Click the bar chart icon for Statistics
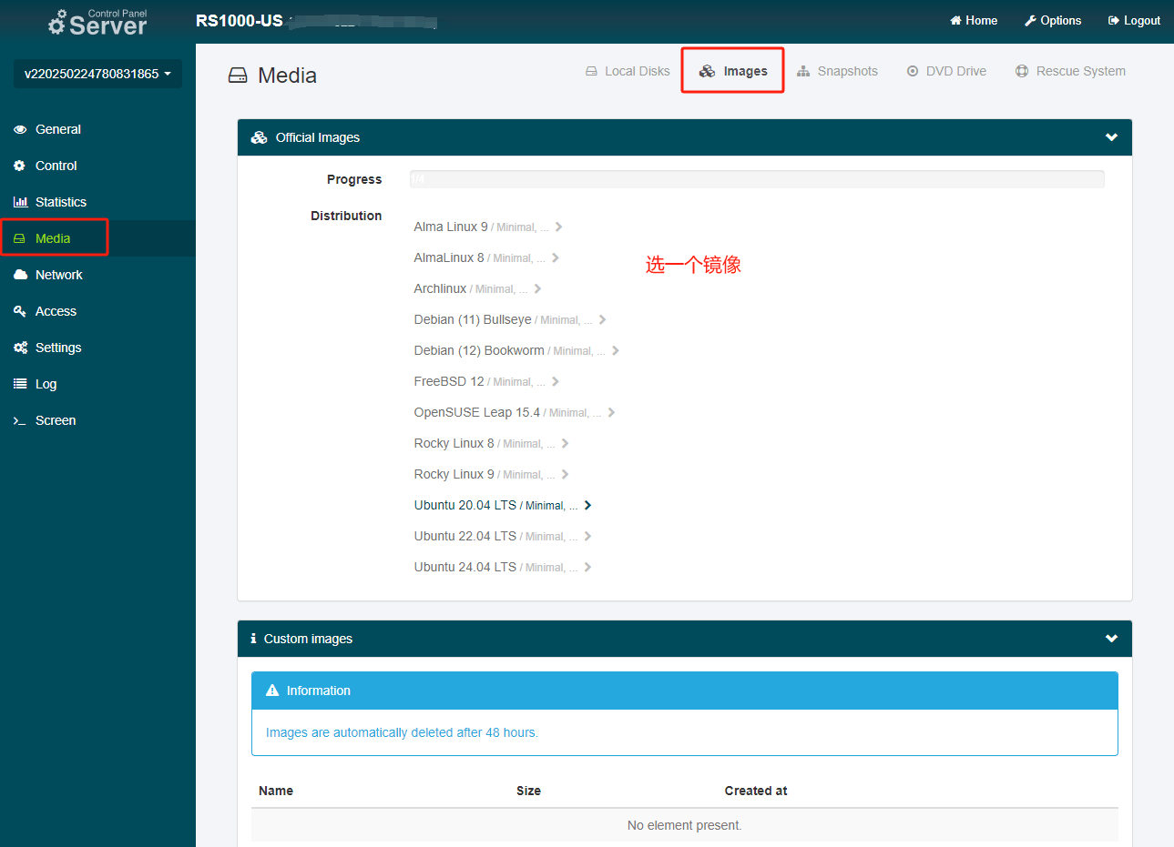The height and width of the screenshot is (847, 1174). point(20,202)
